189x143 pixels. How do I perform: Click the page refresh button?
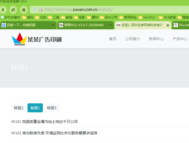13,10
